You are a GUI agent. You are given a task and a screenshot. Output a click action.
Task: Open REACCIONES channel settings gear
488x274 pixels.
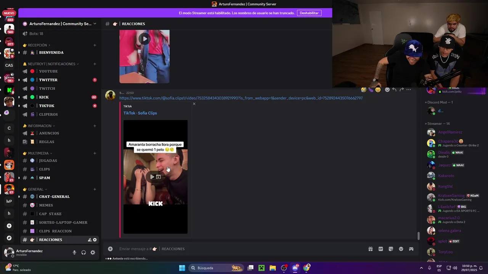click(x=95, y=240)
